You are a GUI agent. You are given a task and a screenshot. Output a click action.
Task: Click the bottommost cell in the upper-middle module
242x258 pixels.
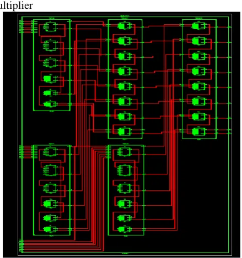(x=125, y=131)
